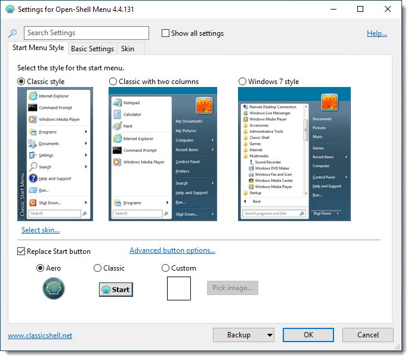Click the magnifier icon beside Search Settings
Image resolution: width=411 pixels, height=360 pixels.
click(x=13, y=33)
